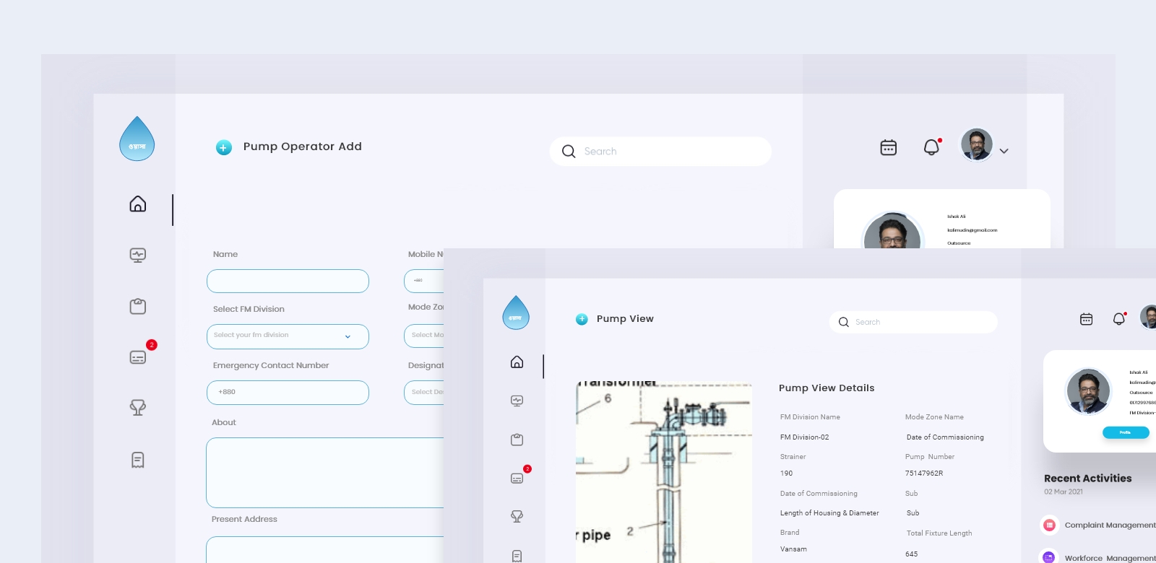Screen dimensions: 1156x563
Task: Open Workforce Management activity icon
Action: point(1049,557)
